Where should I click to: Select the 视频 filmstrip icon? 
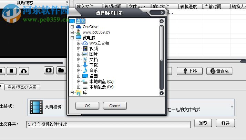tap(85, 49)
